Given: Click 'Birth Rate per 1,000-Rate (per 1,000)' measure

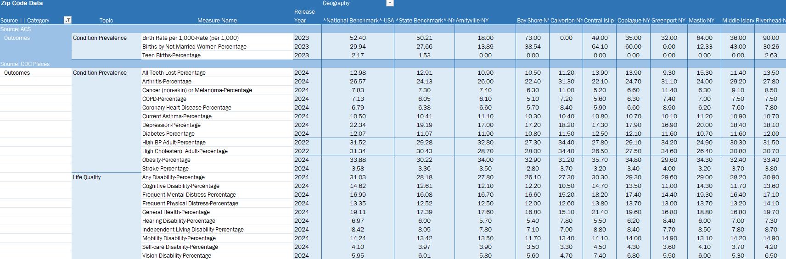Looking at the screenshot, I should pyautogui.click(x=191, y=38).
